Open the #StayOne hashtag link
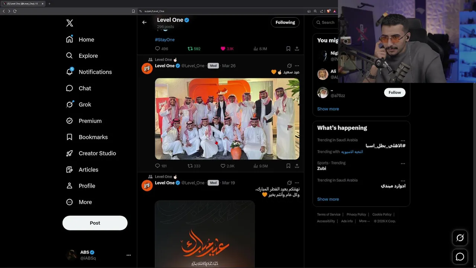The width and height of the screenshot is (476, 268). pos(165,39)
